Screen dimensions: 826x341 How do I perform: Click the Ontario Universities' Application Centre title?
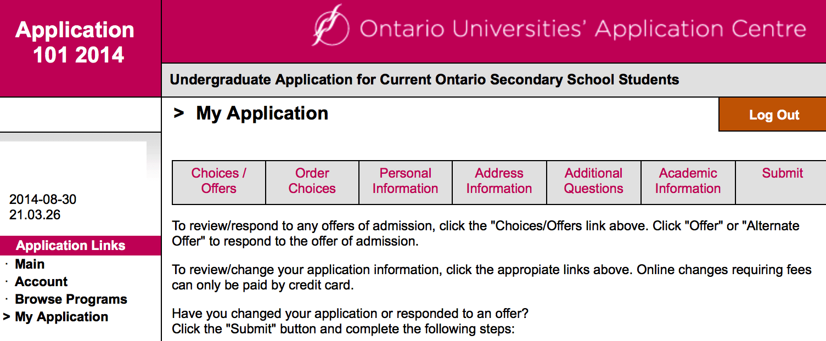tap(582, 28)
